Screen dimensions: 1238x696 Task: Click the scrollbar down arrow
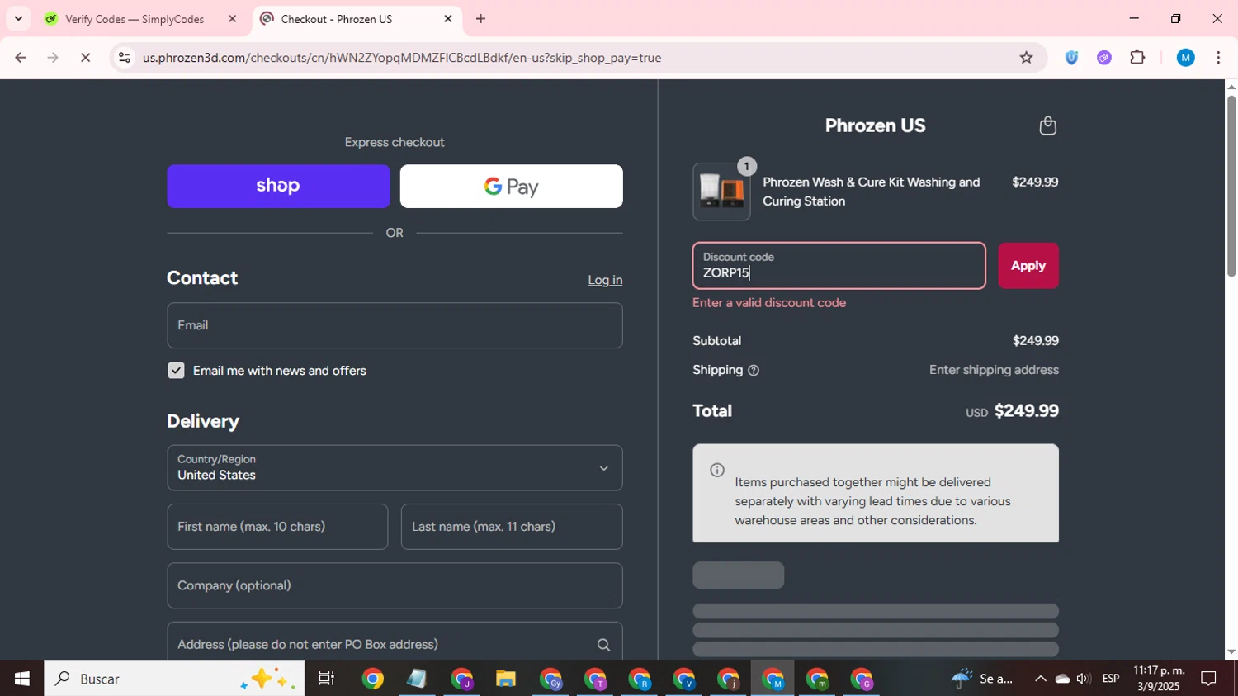click(1231, 652)
